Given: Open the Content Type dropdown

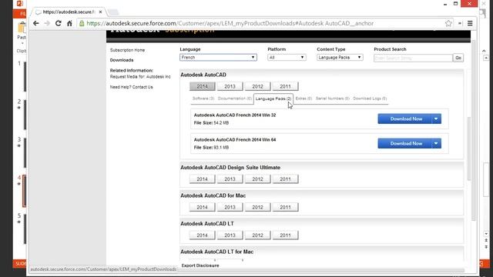Looking at the screenshot, I should click(x=340, y=58).
